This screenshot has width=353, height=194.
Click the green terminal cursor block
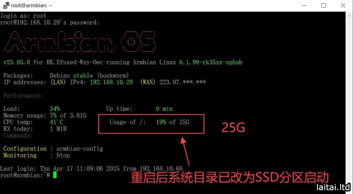(55, 175)
